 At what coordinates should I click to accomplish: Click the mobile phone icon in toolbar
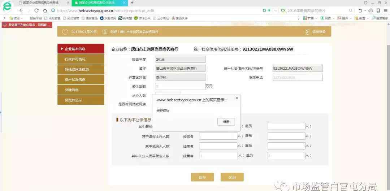[378, 10]
